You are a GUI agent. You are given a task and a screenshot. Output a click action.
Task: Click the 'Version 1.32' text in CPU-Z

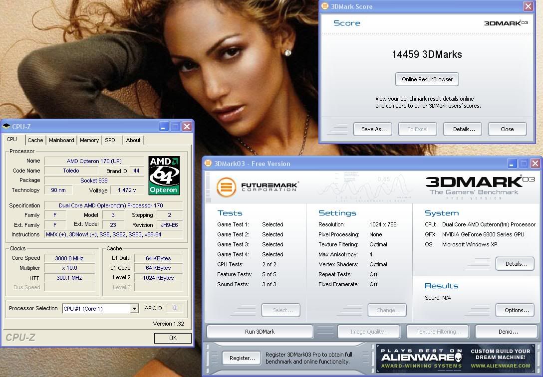168,324
